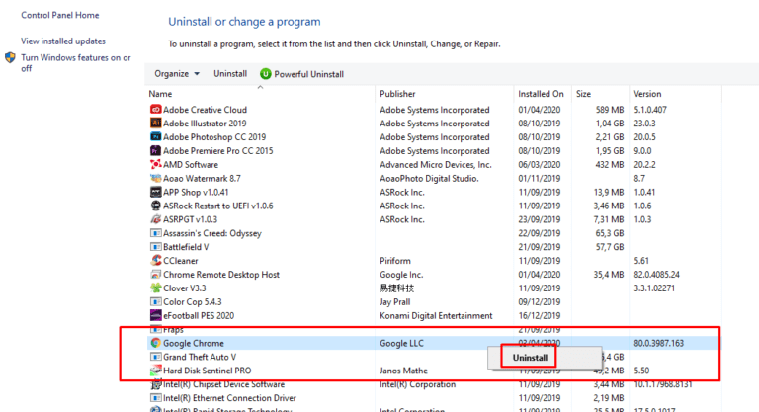Click the Assassin's Creed: Odyssey icon
This screenshot has height=412, width=759.
(x=155, y=233)
